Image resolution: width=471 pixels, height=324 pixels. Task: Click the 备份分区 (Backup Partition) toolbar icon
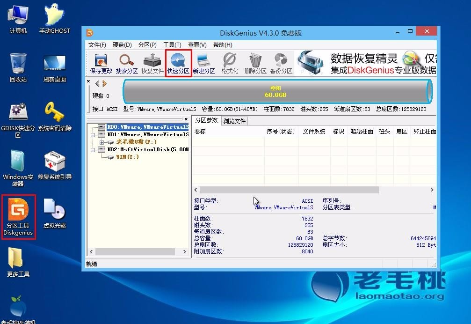coord(281,64)
